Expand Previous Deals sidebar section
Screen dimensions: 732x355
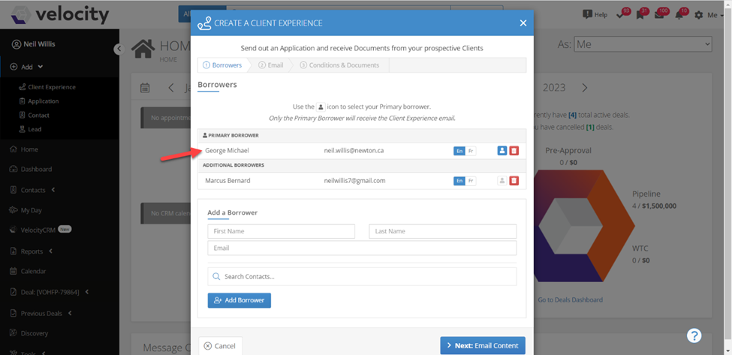41,314
